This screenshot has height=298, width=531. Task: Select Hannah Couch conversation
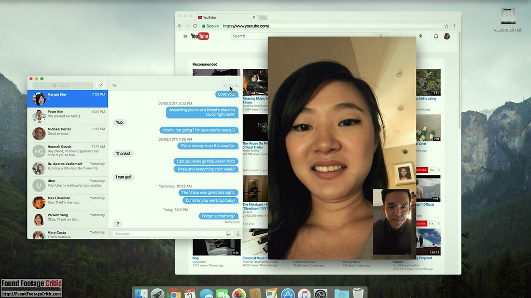tap(68, 151)
